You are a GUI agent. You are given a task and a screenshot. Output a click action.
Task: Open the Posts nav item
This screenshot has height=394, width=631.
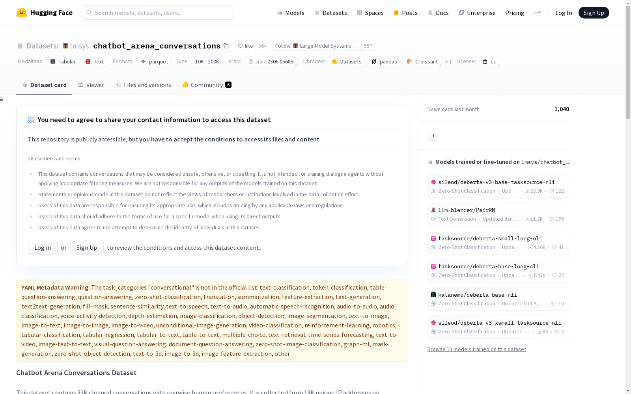tap(405, 13)
